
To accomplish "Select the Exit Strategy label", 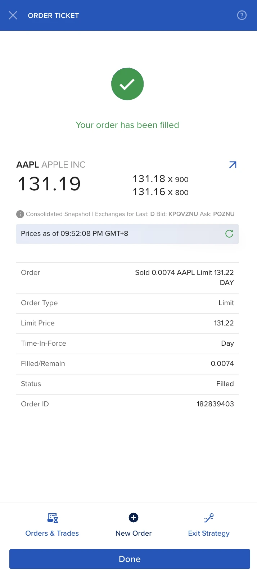I will click(209, 534).
